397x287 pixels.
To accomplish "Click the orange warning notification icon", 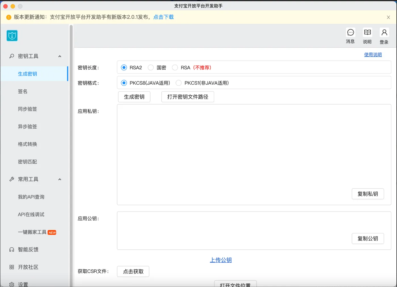I will 9,17.
